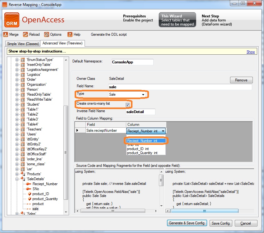Click the Field Name input field
This screenshot has width=264, height=233.
(180, 87)
